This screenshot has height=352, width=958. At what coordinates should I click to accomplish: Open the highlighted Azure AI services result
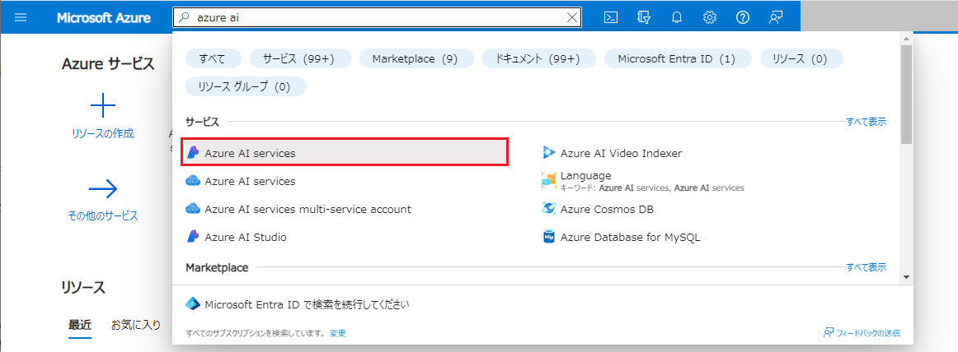tap(345, 154)
